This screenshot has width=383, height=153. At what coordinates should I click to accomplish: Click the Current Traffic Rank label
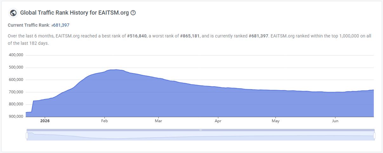coord(29,25)
